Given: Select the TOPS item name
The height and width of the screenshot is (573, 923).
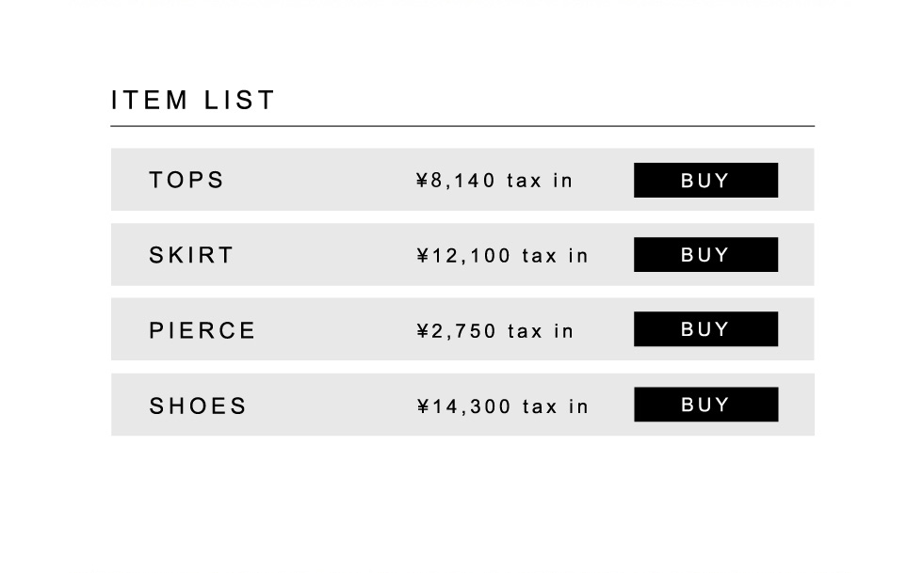Looking at the screenshot, I should click(186, 180).
